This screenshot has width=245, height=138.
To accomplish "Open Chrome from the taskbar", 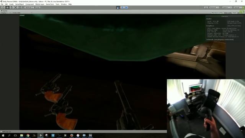I will point(28,135).
